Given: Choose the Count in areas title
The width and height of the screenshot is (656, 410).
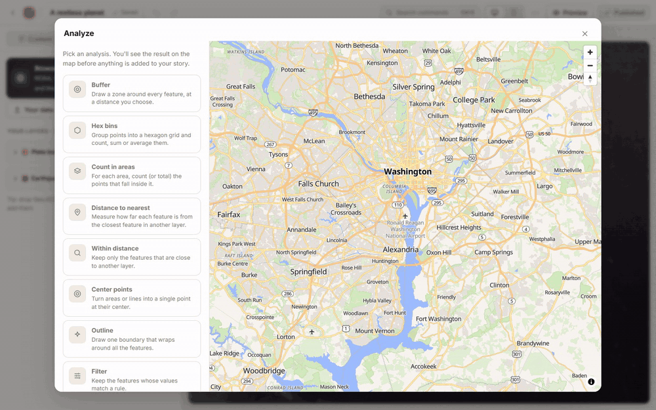Looking at the screenshot, I should tap(113, 167).
